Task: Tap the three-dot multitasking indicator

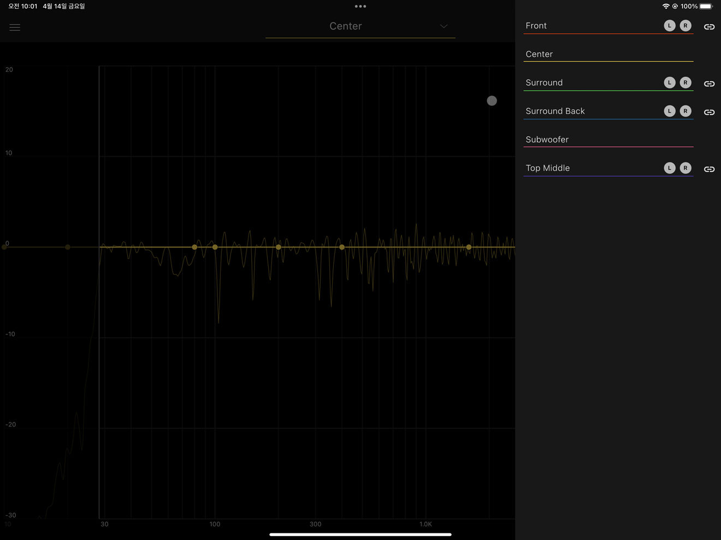Action: pyautogui.click(x=361, y=7)
